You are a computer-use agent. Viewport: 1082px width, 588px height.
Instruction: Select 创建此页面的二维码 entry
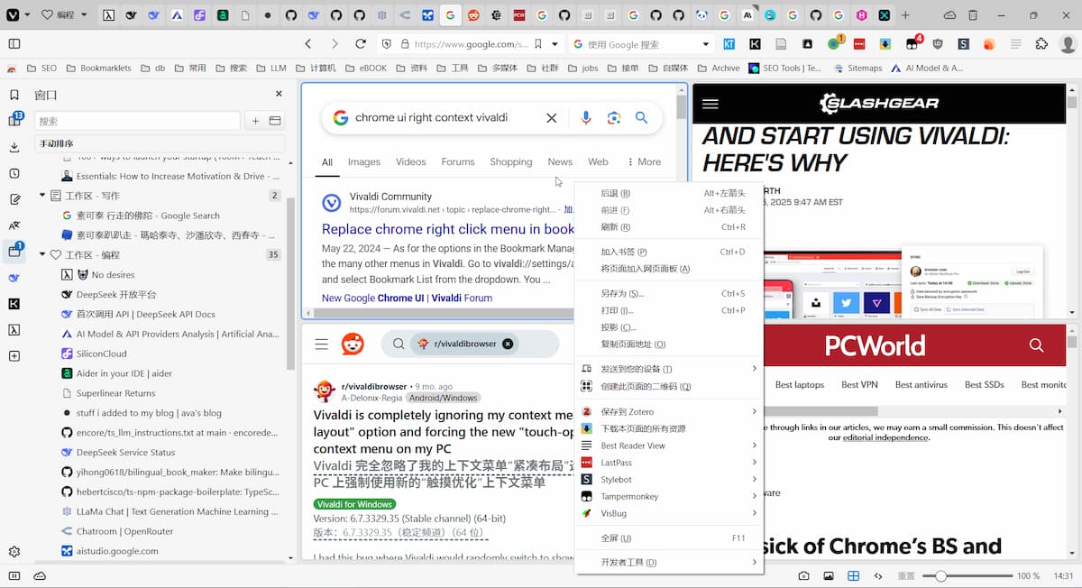click(x=668, y=386)
